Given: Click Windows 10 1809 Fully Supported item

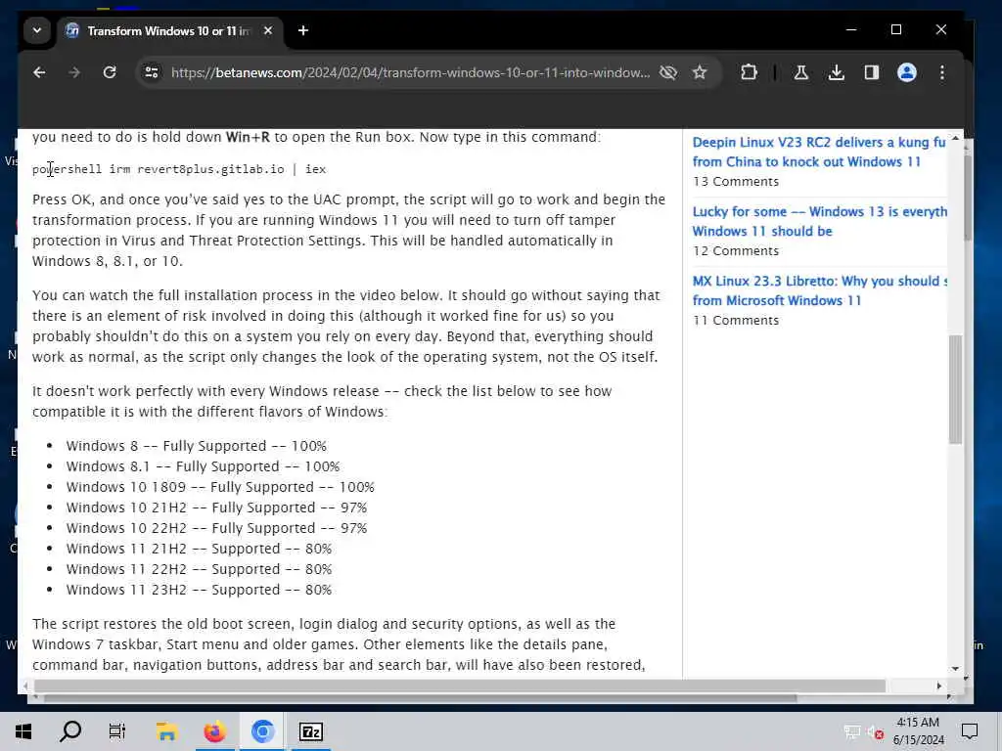Looking at the screenshot, I should (x=220, y=487).
